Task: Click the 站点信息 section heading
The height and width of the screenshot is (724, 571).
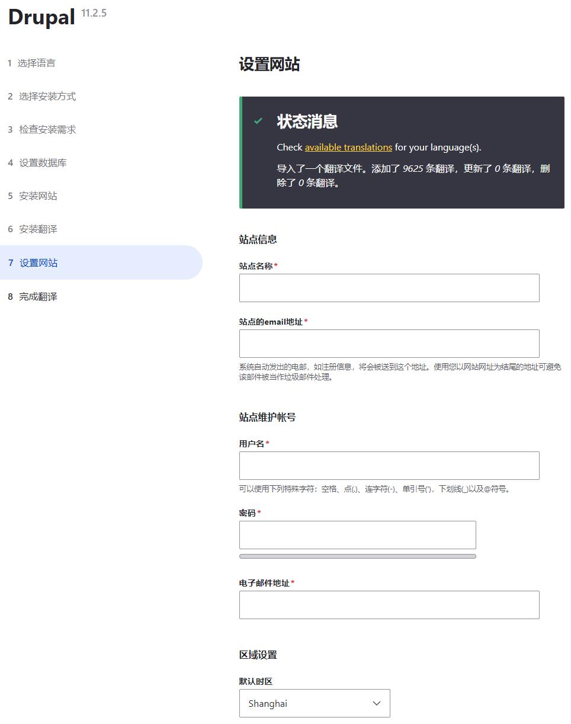Action: click(258, 239)
